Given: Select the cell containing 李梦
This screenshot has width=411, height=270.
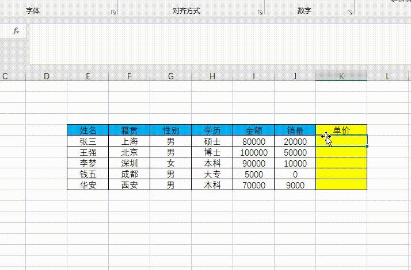Looking at the screenshot, I should [88, 163].
